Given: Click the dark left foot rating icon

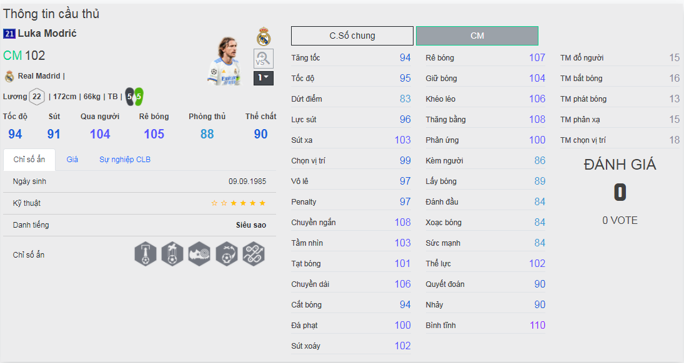Looking at the screenshot, I should (129, 97).
